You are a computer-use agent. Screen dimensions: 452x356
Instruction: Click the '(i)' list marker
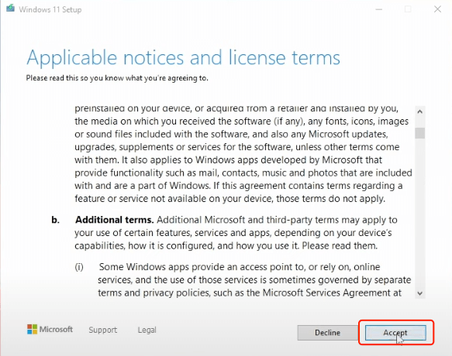click(x=79, y=267)
